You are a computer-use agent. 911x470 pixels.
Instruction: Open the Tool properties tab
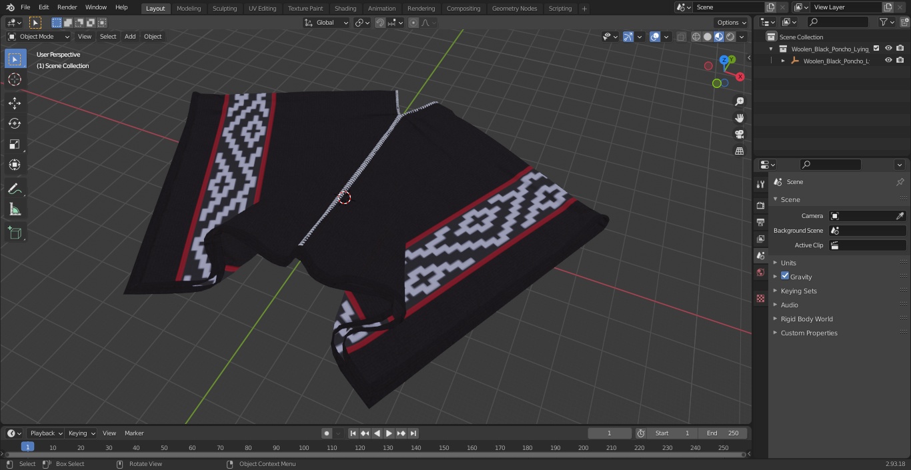coord(760,184)
